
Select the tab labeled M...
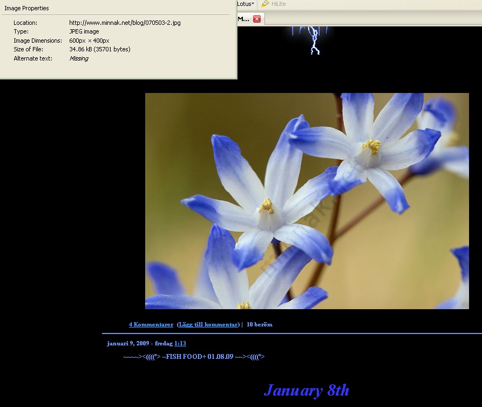click(243, 19)
